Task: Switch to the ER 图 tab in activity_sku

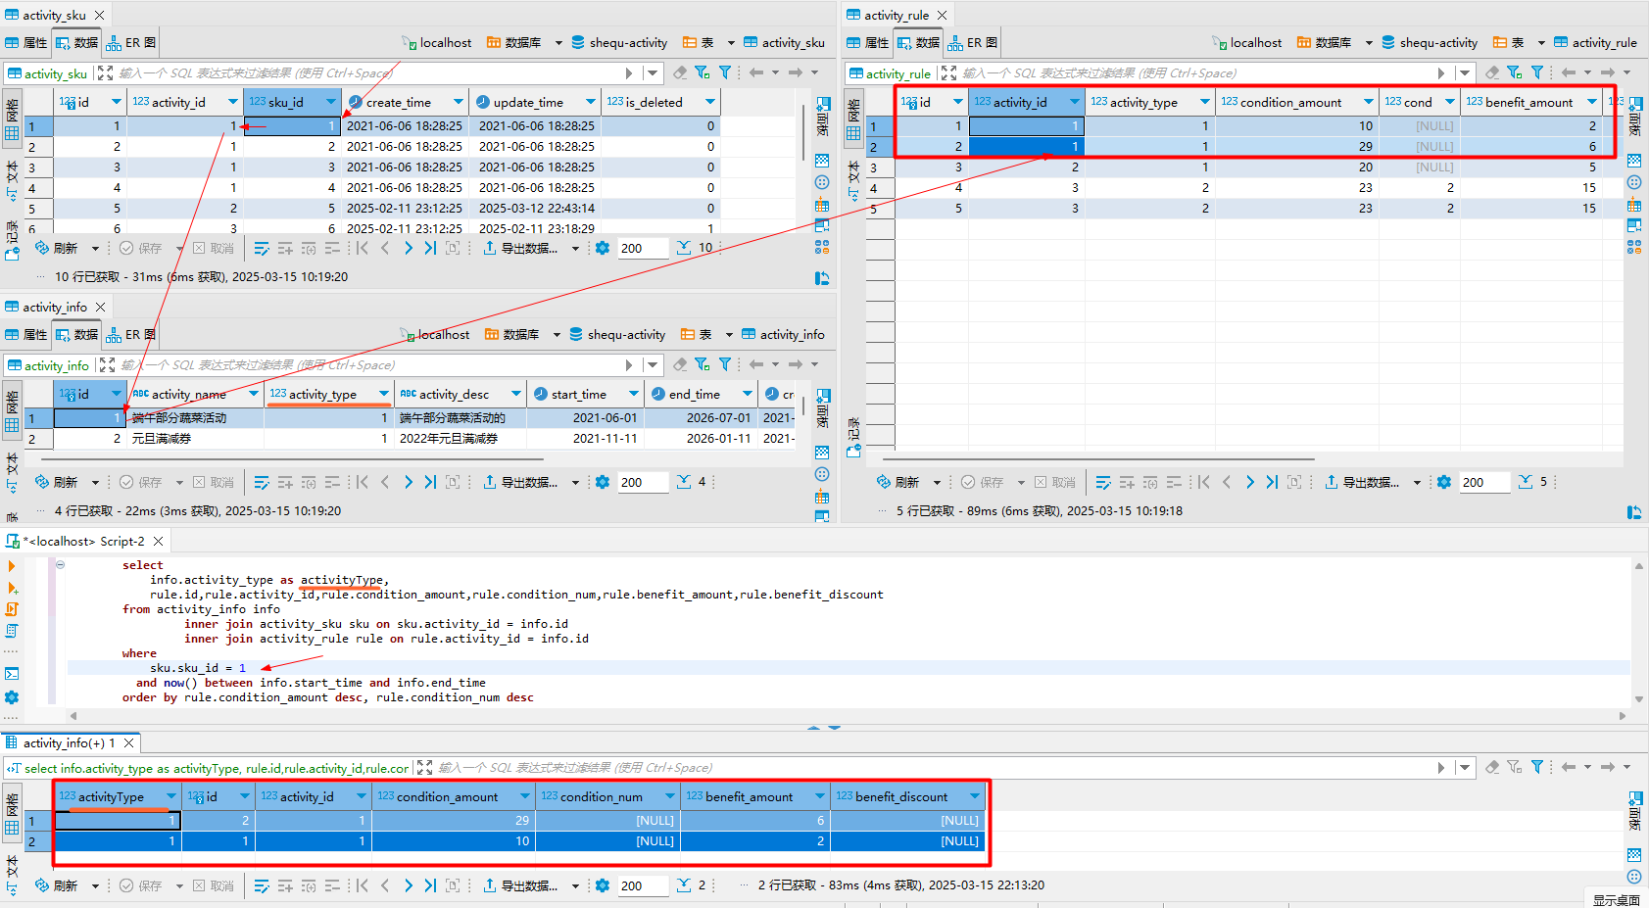Action: pyautogui.click(x=130, y=42)
